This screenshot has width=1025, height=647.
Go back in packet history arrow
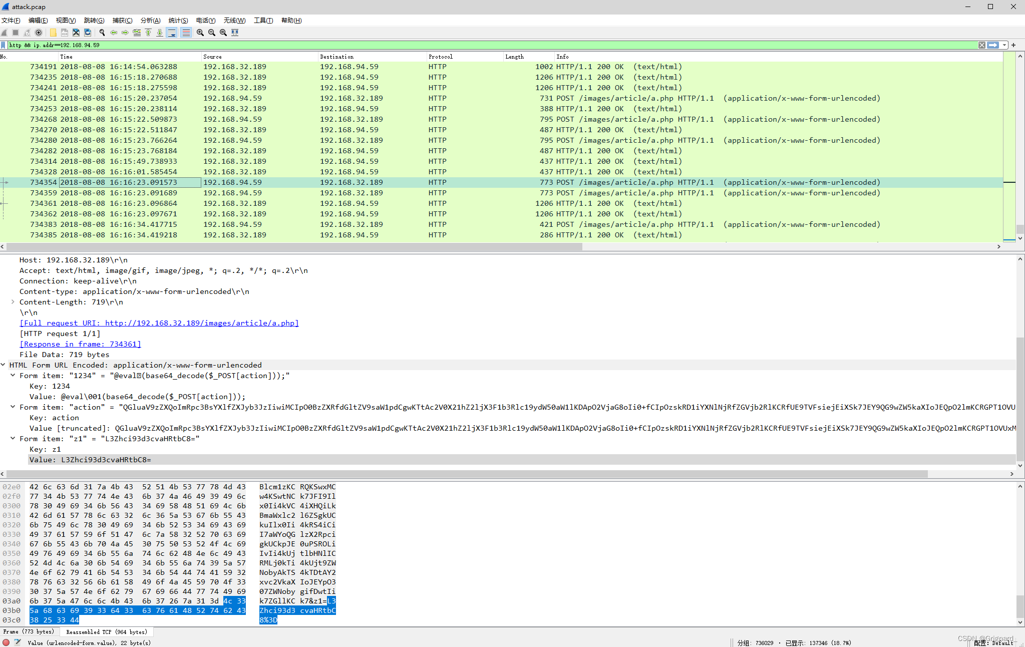[114, 33]
